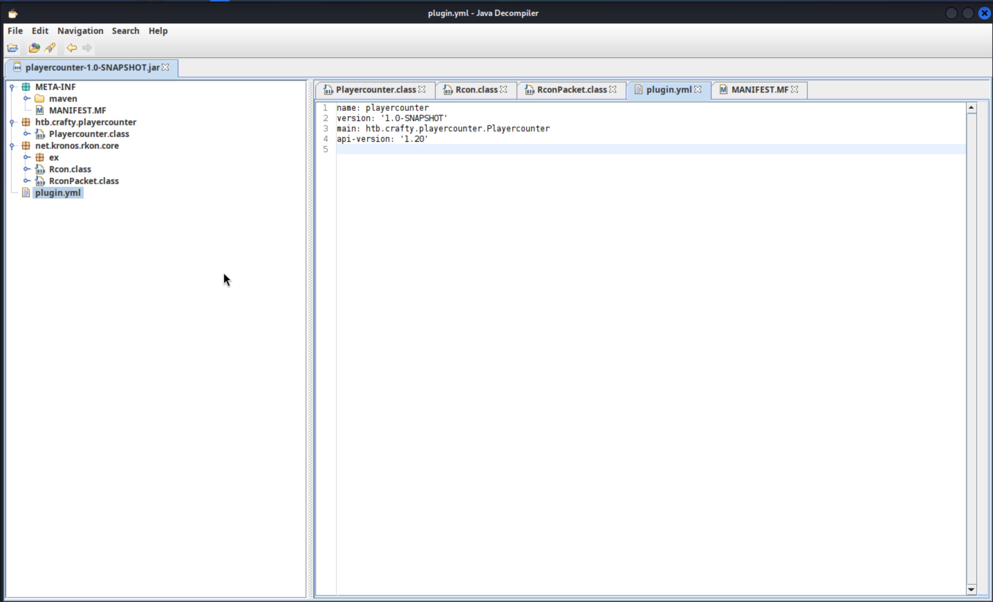Image resolution: width=993 pixels, height=602 pixels.
Task: Click the Search pencil toolbar icon
Action: tap(50, 48)
